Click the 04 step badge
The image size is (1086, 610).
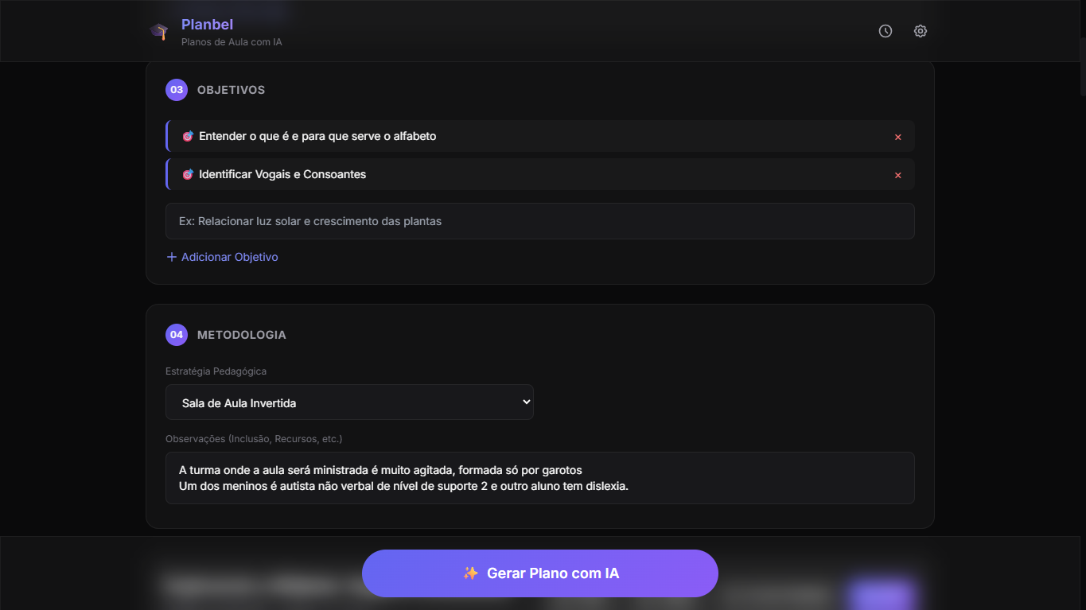pyautogui.click(x=177, y=335)
